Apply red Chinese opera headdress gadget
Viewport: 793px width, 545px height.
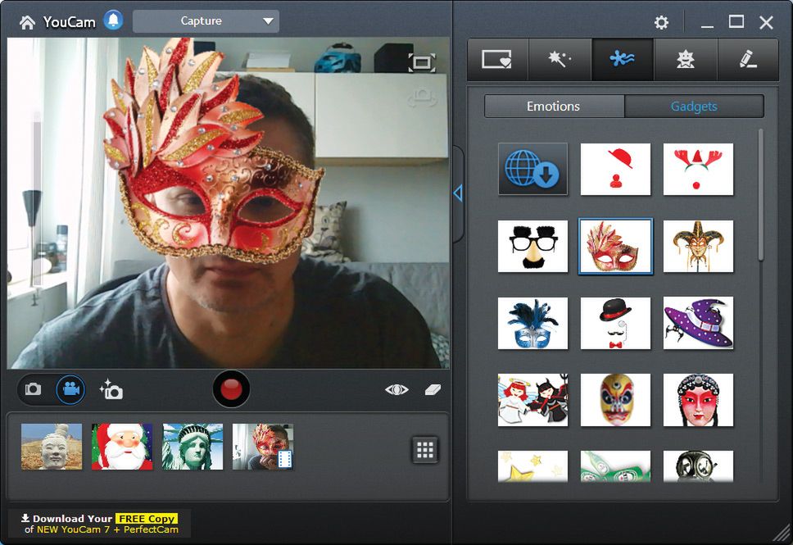(698, 400)
